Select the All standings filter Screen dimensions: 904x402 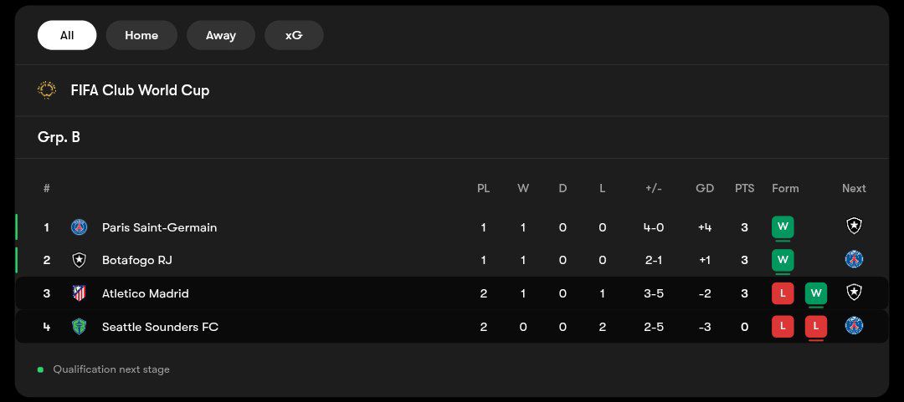67,35
